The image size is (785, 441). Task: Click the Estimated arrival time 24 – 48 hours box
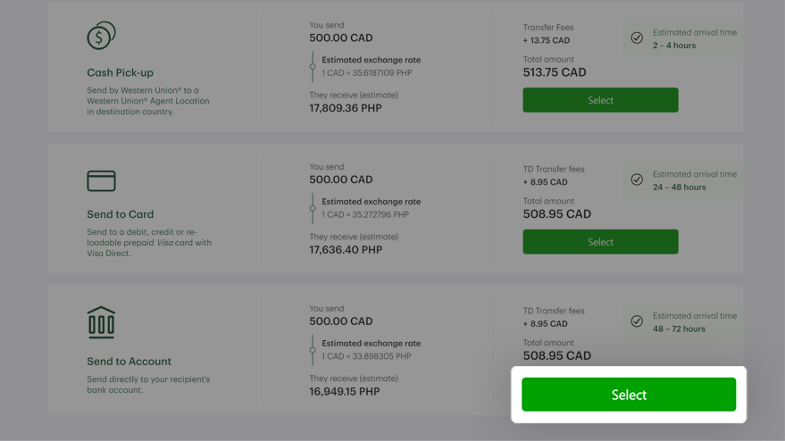[683, 180]
